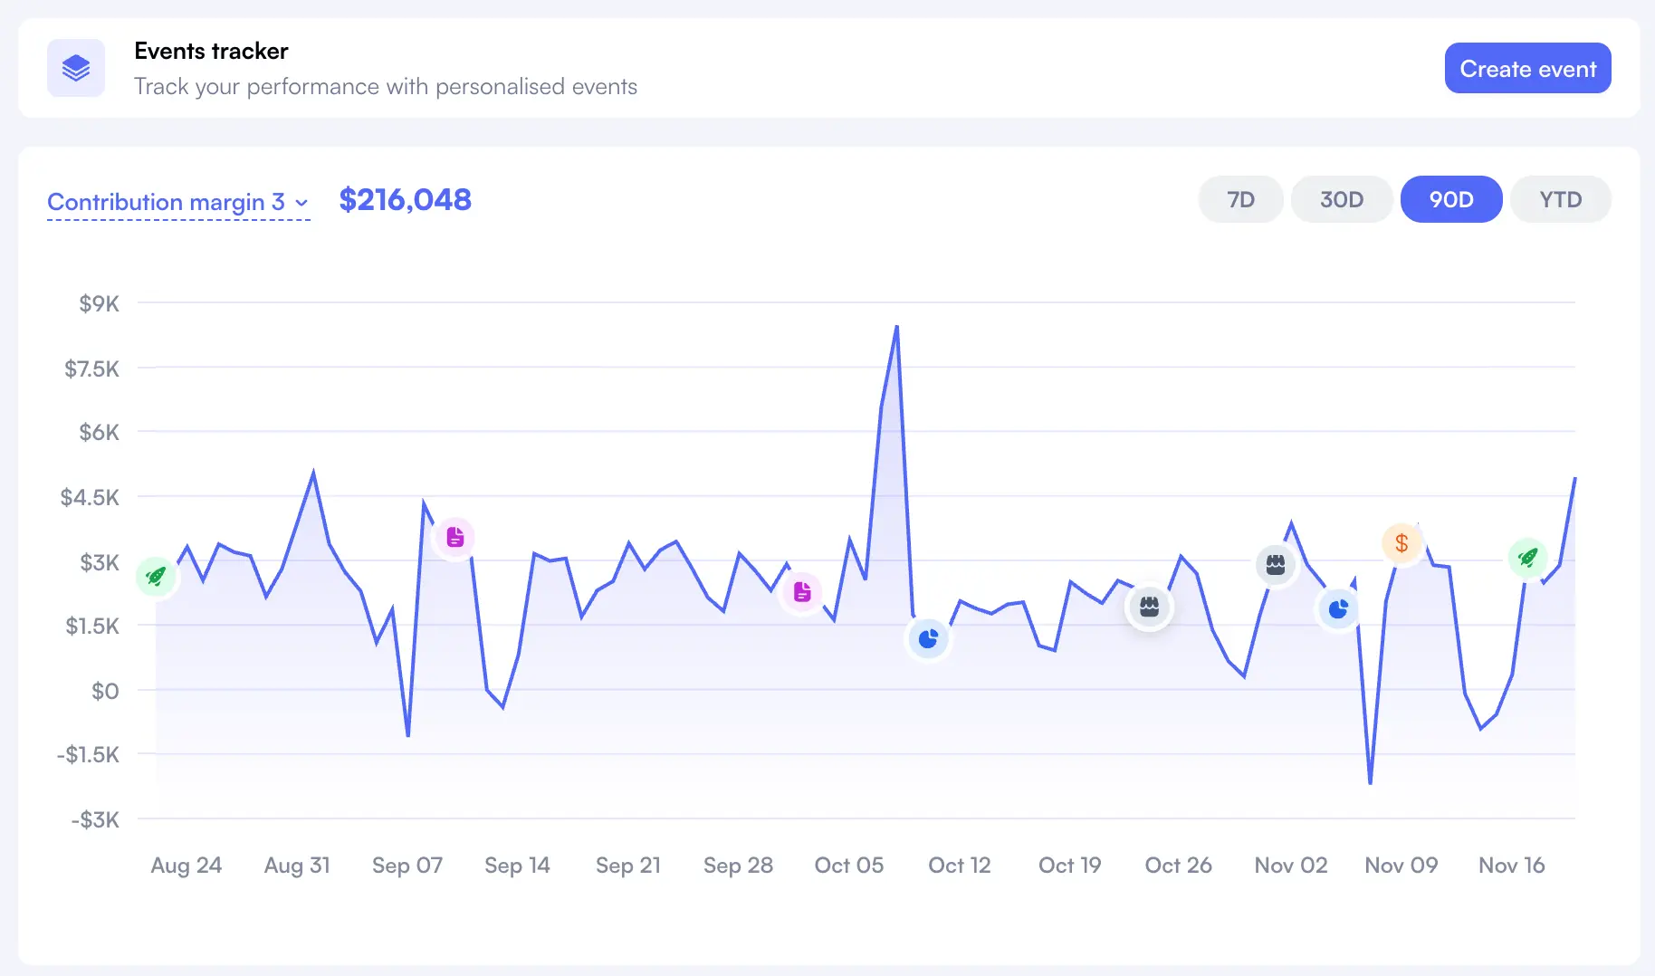
Task: Click the $3K y-axis label
Action: [99, 562]
